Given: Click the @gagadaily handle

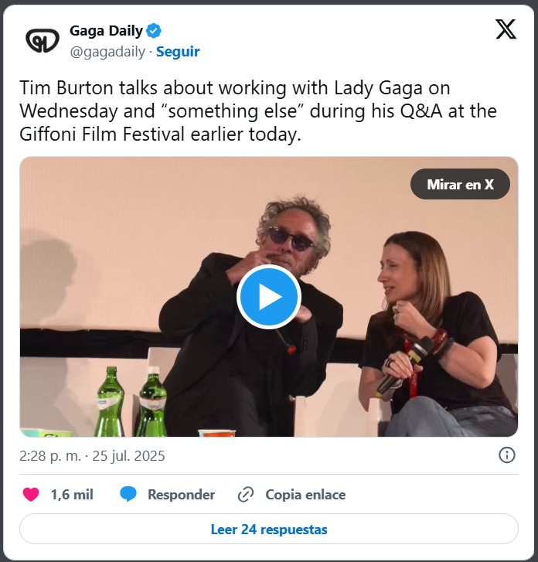Looking at the screenshot, I should (x=107, y=52).
